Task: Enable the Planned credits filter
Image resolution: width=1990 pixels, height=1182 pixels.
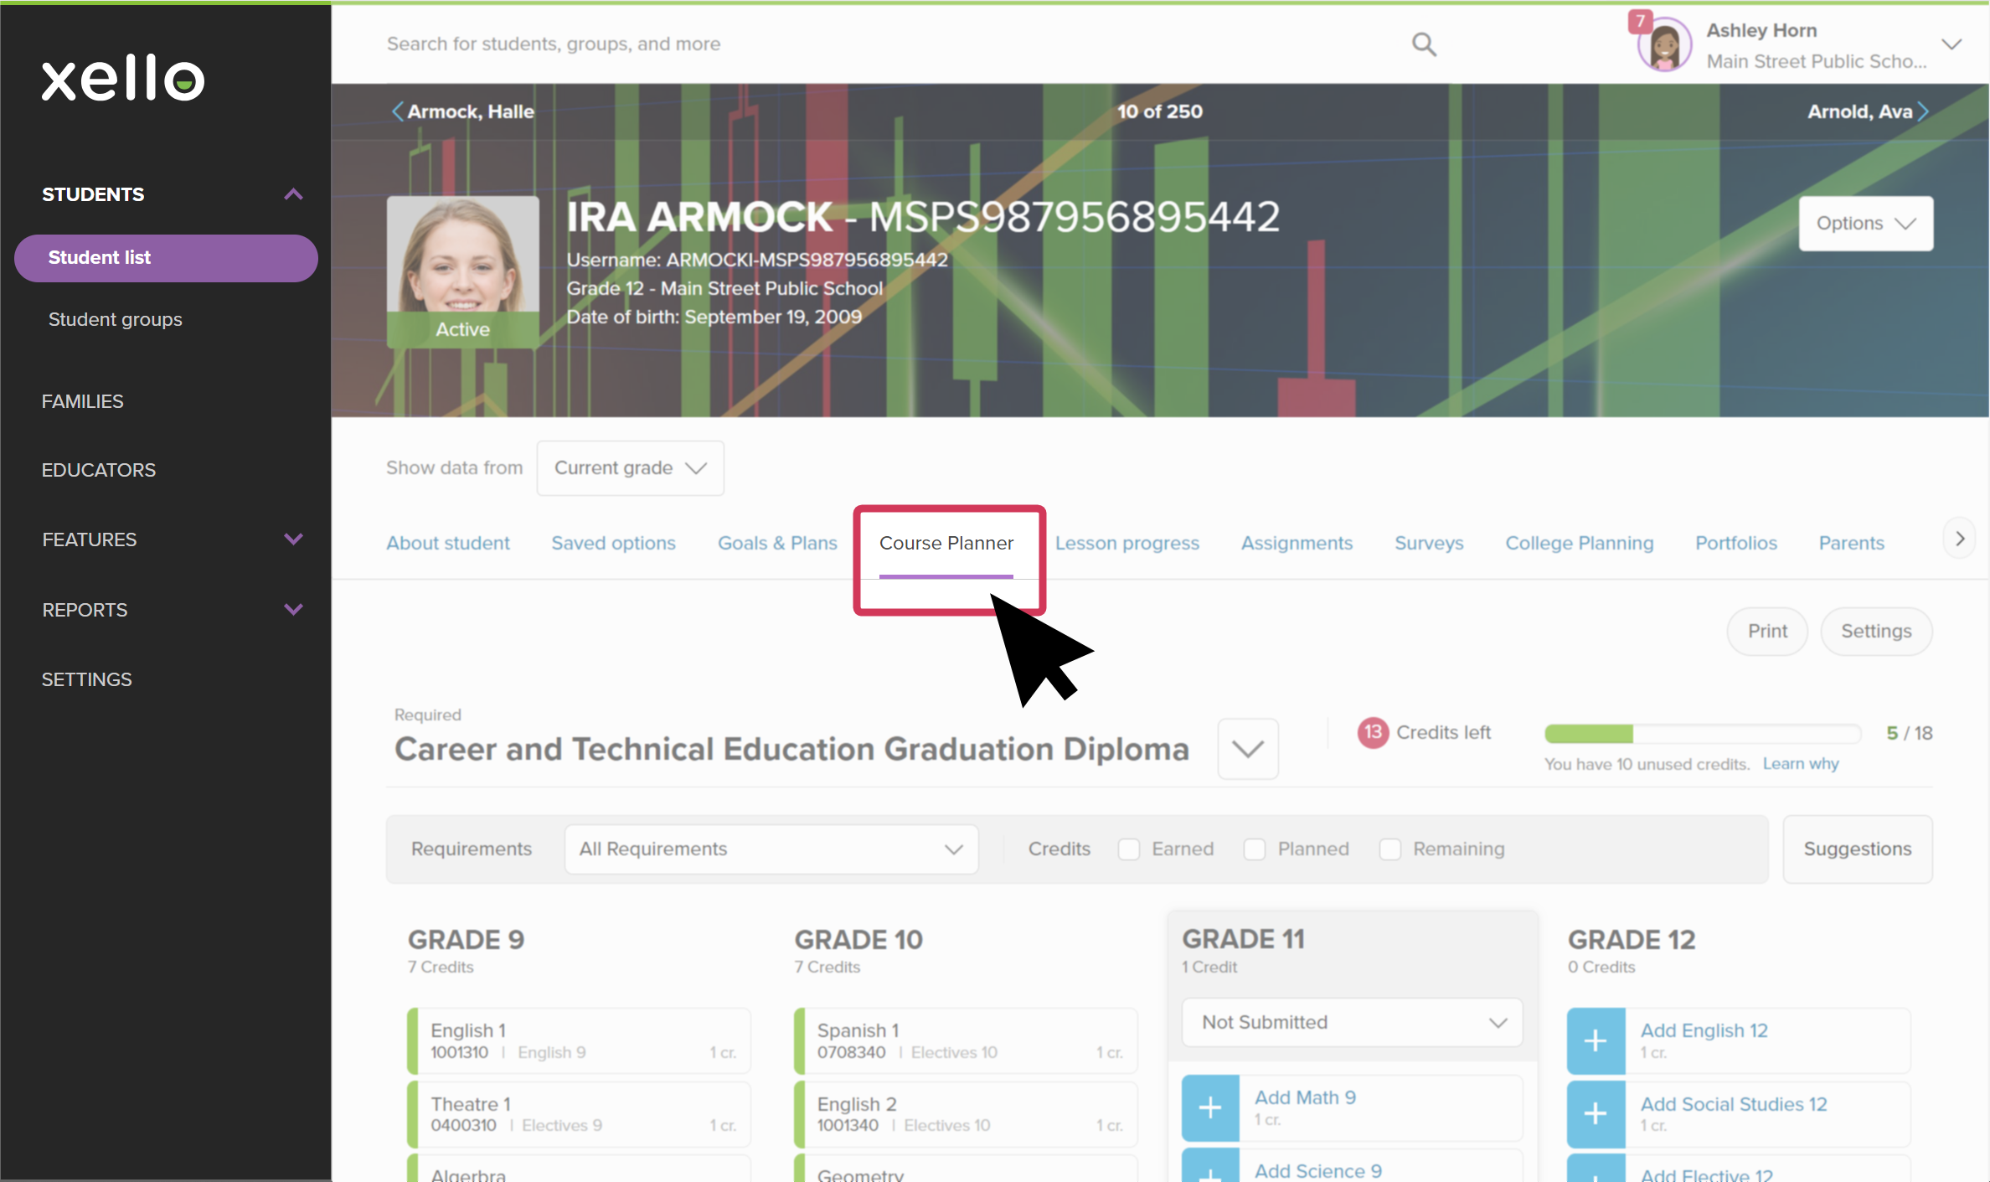Action: click(1255, 849)
